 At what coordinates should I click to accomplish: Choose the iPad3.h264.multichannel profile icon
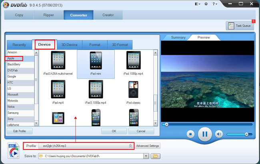(x=58, y=60)
